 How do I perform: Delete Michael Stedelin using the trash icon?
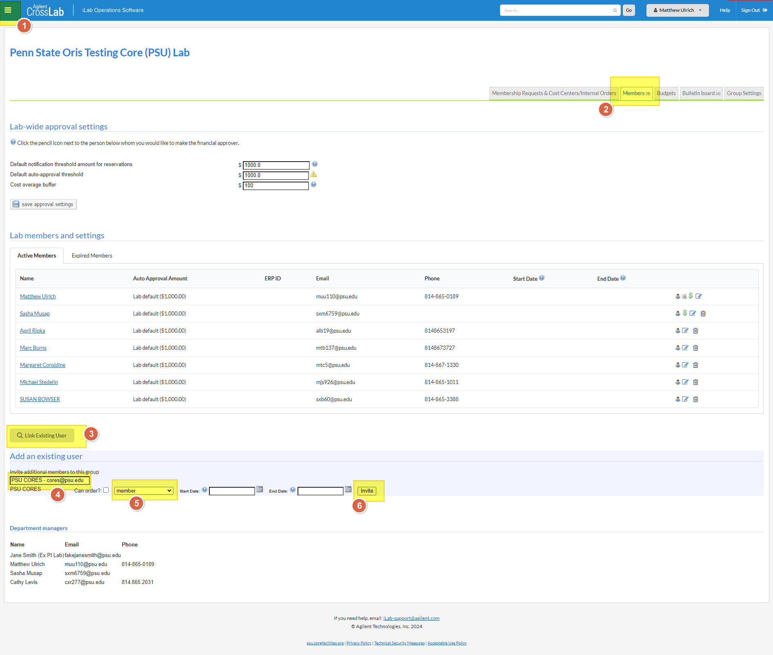click(696, 382)
